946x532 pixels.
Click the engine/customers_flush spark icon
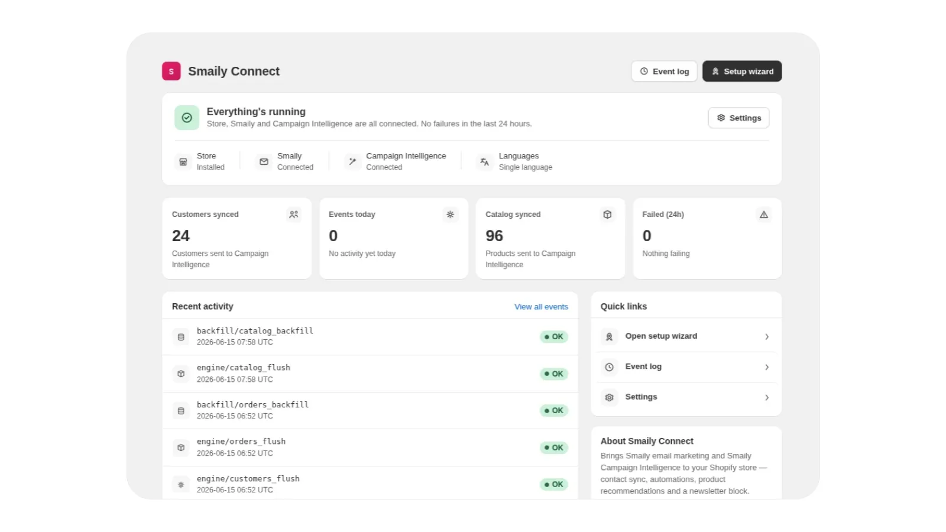(181, 485)
